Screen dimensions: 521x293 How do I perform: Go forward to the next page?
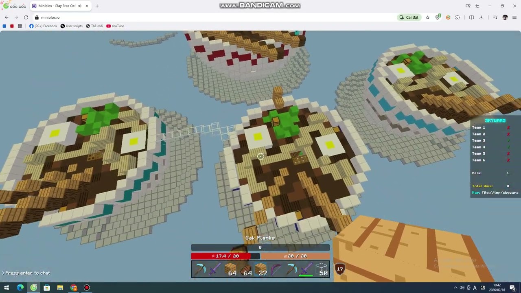[16, 17]
